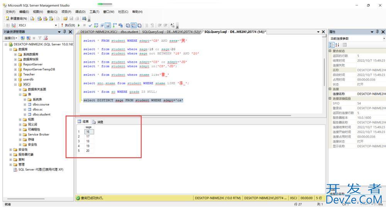
Task: Open the Activity Monitor toolbar icon
Action: point(84,19)
